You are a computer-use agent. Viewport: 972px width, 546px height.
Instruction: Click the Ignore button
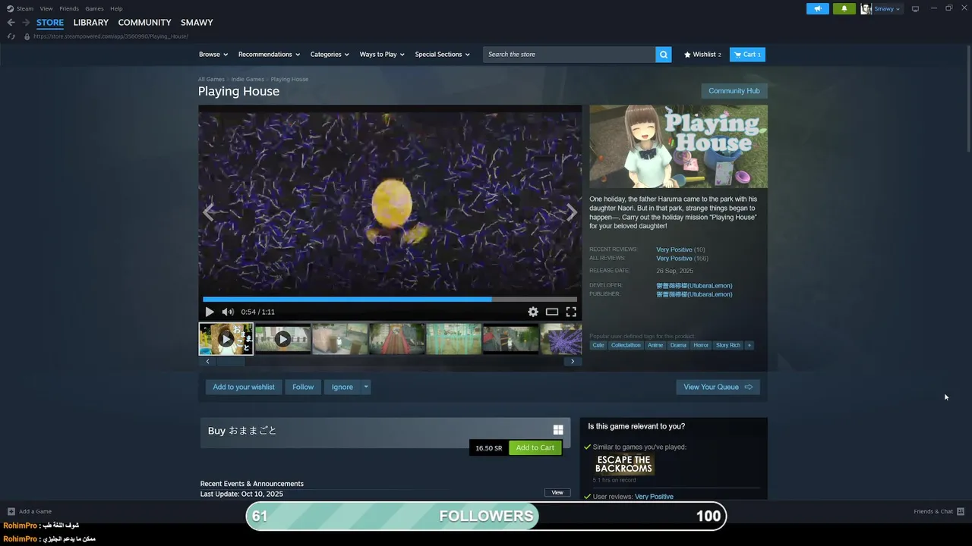342,387
